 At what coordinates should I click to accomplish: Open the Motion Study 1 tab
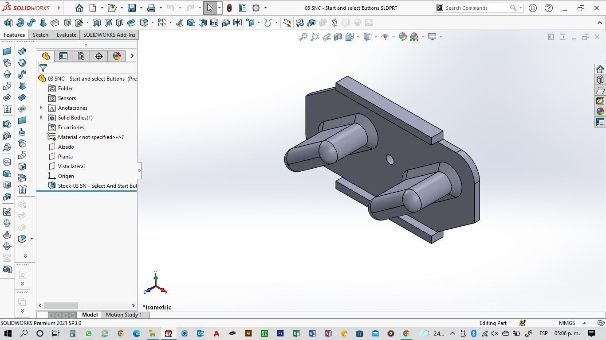(124, 315)
